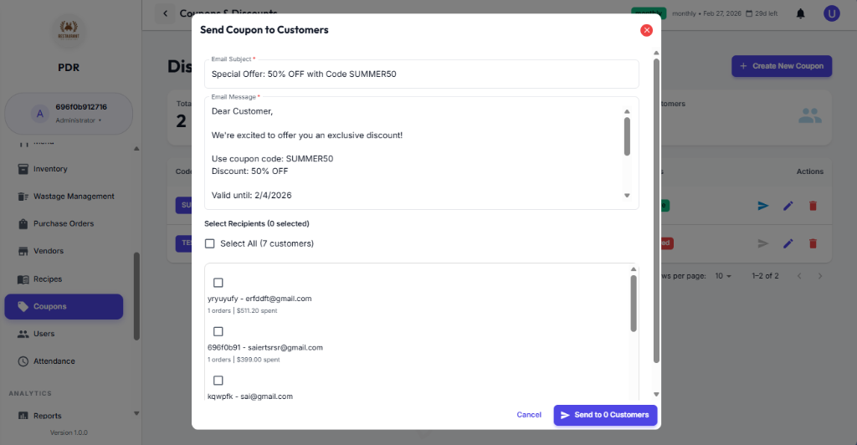
Task: Click the Email Subject input field
Action: coord(422,74)
